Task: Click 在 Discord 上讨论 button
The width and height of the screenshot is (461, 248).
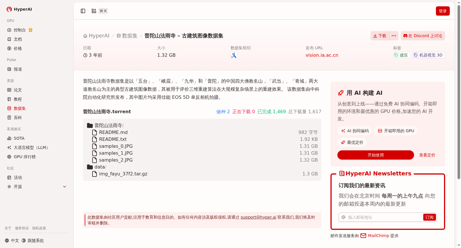Action: 423,36
